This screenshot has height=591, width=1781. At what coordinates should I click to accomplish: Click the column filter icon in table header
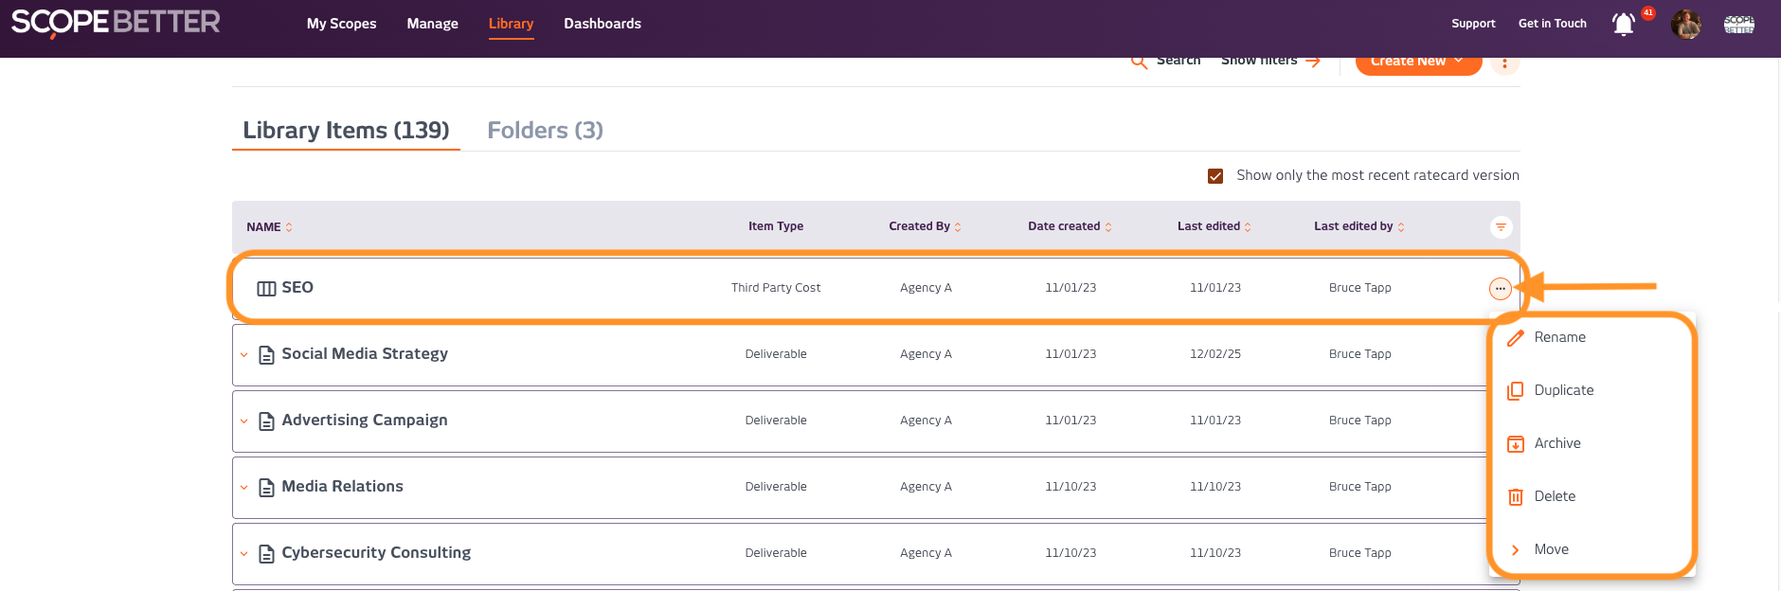[x=1501, y=227]
